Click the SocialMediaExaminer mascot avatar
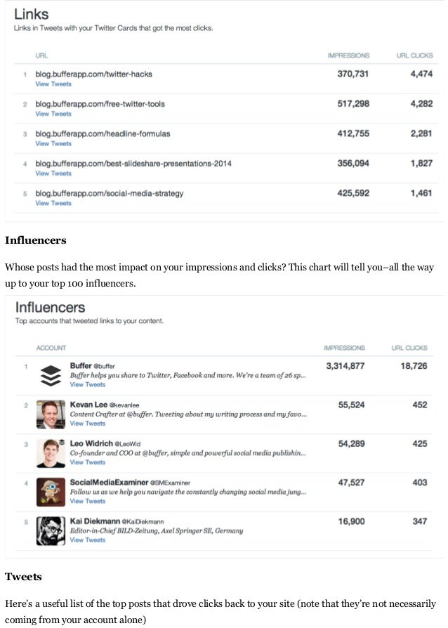Image resolution: width=448 pixels, height=628 pixels. pos(51,492)
